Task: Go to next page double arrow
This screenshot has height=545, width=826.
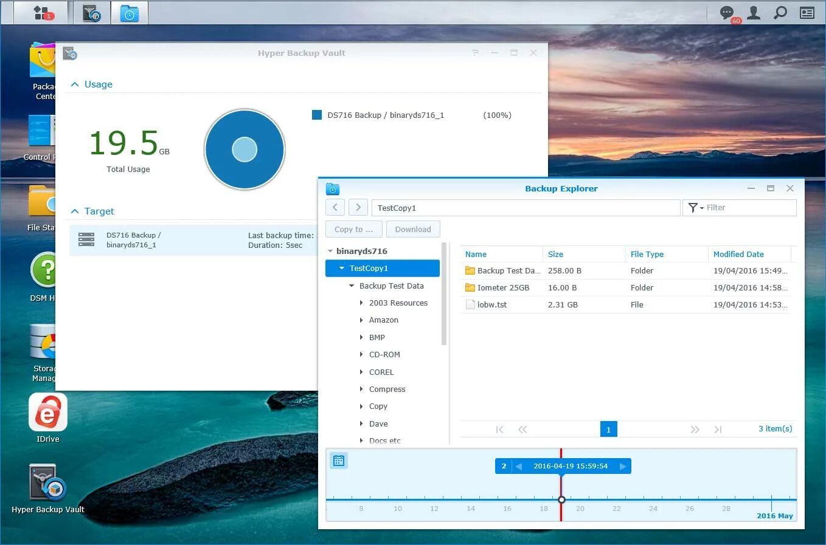Action: pos(695,430)
